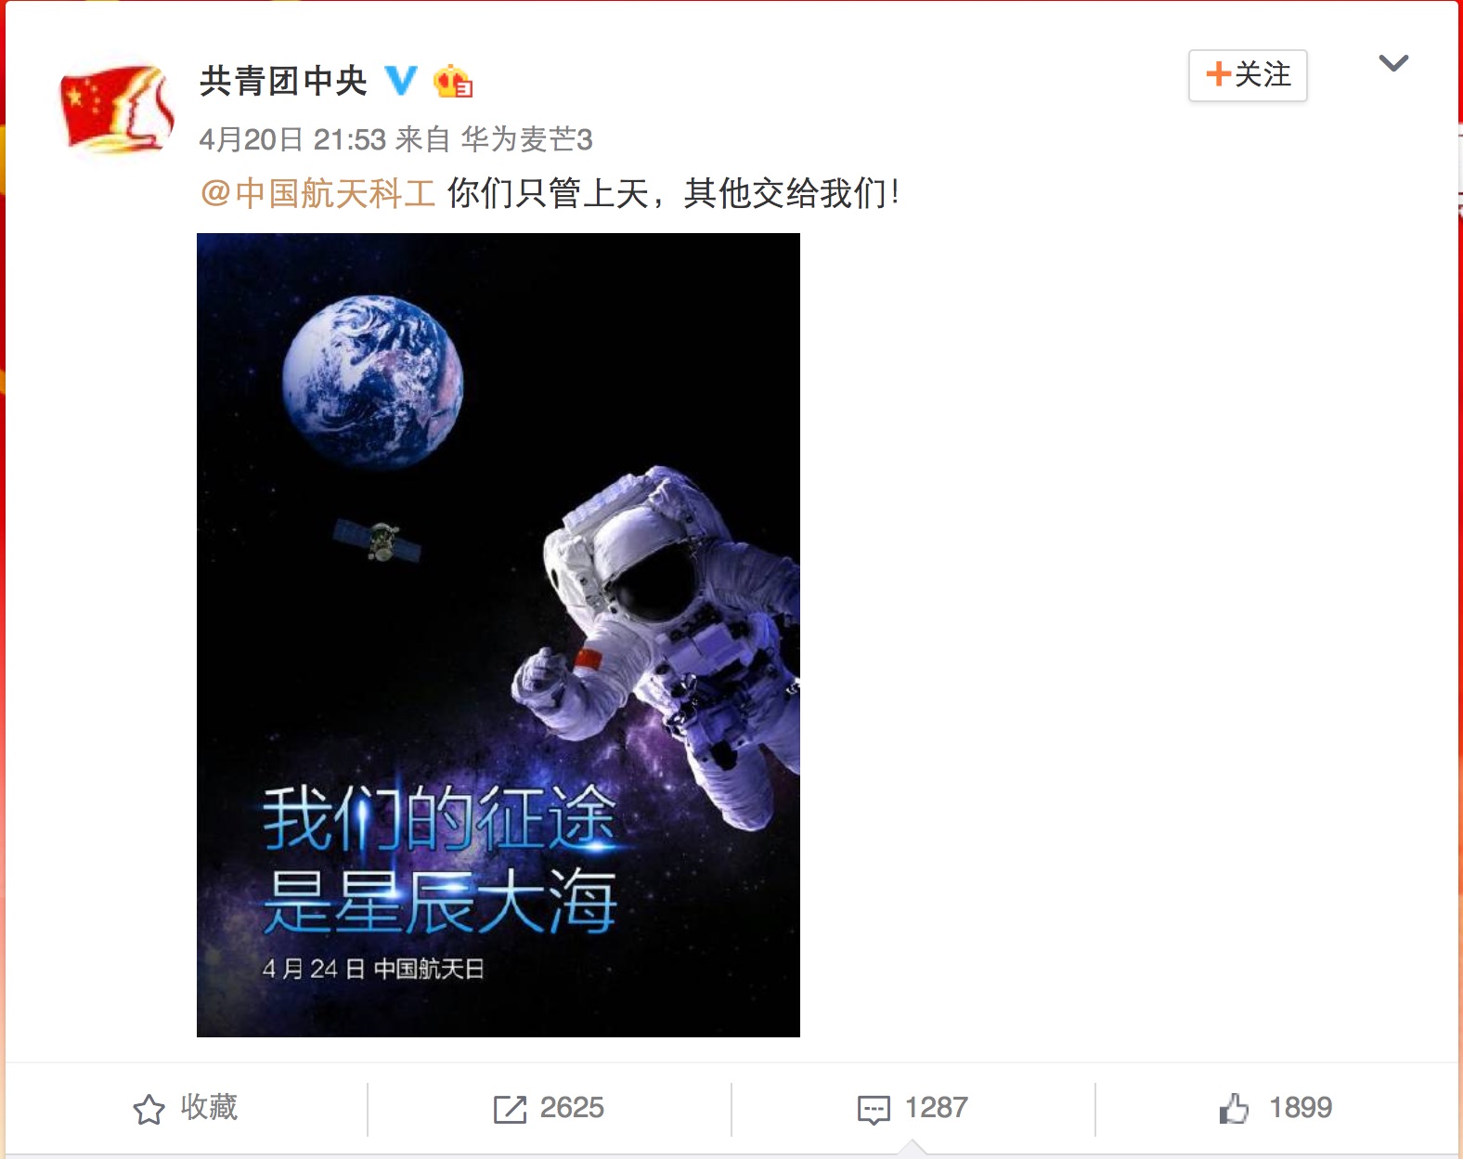Follow the account with +关注 button
Screen dimensions: 1463x1159
point(1248,75)
